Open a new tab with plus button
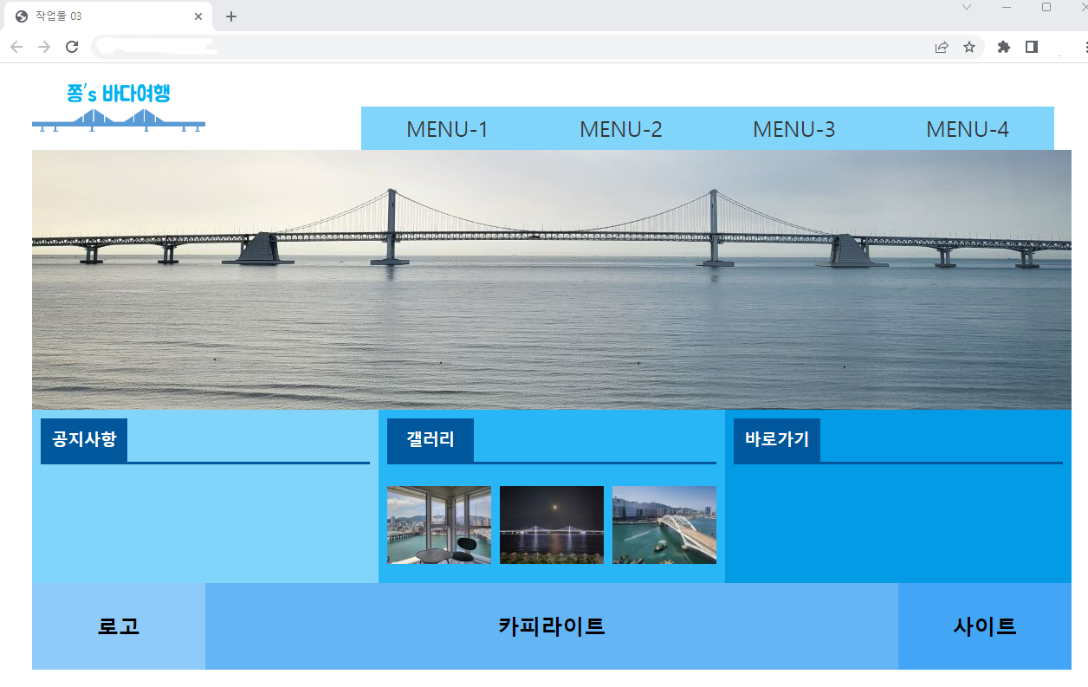Image resolution: width=1088 pixels, height=687 pixels. click(x=231, y=16)
